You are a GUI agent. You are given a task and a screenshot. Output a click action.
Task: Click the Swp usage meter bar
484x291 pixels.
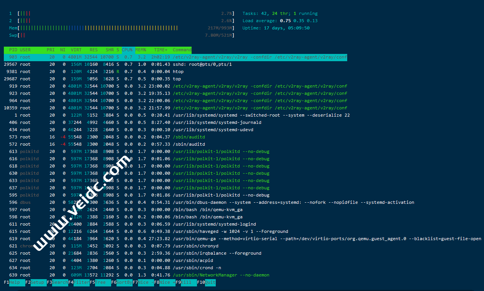[122, 35]
